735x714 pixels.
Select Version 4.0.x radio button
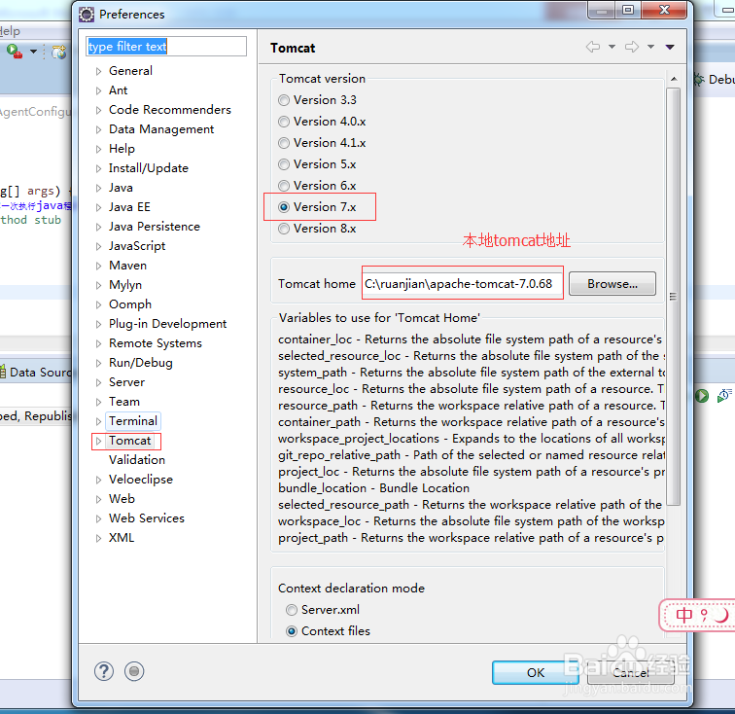(x=284, y=122)
